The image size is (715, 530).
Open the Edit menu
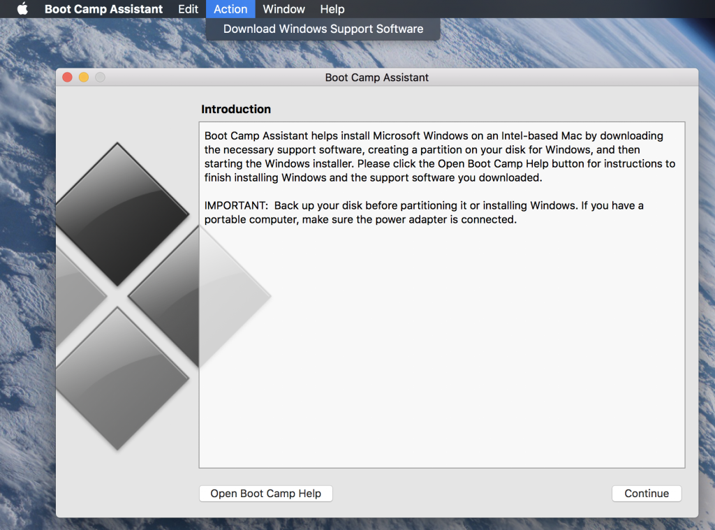[188, 9]
